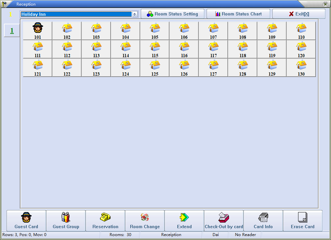Pick room 121 from the grid
This screenshot has height=240, width=331.
tap(38, 68)
